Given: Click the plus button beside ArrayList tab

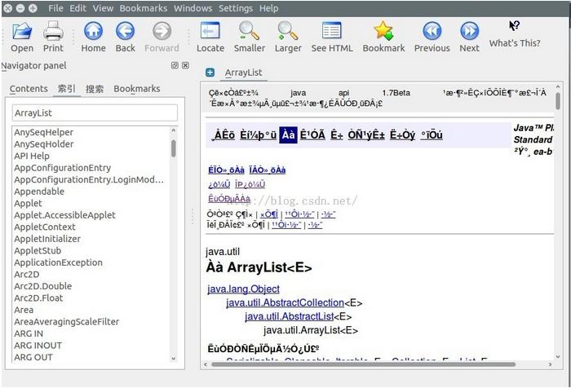Looking at the screenshot, I should [210, 73].
